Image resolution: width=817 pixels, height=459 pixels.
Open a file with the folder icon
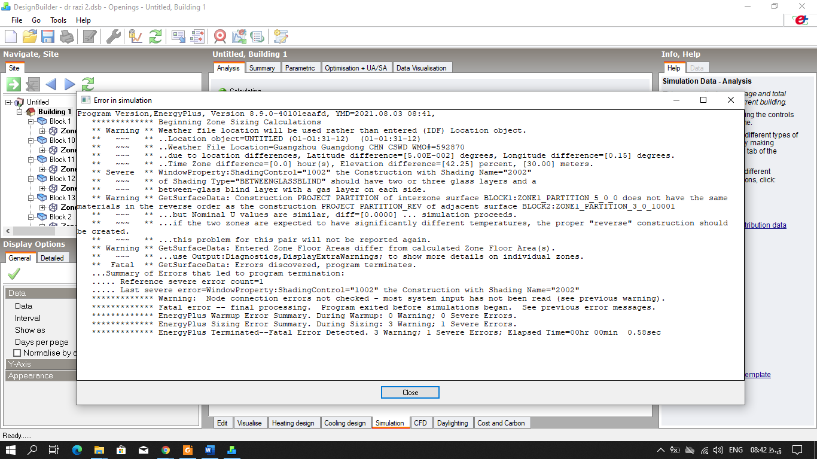[29, 36]
